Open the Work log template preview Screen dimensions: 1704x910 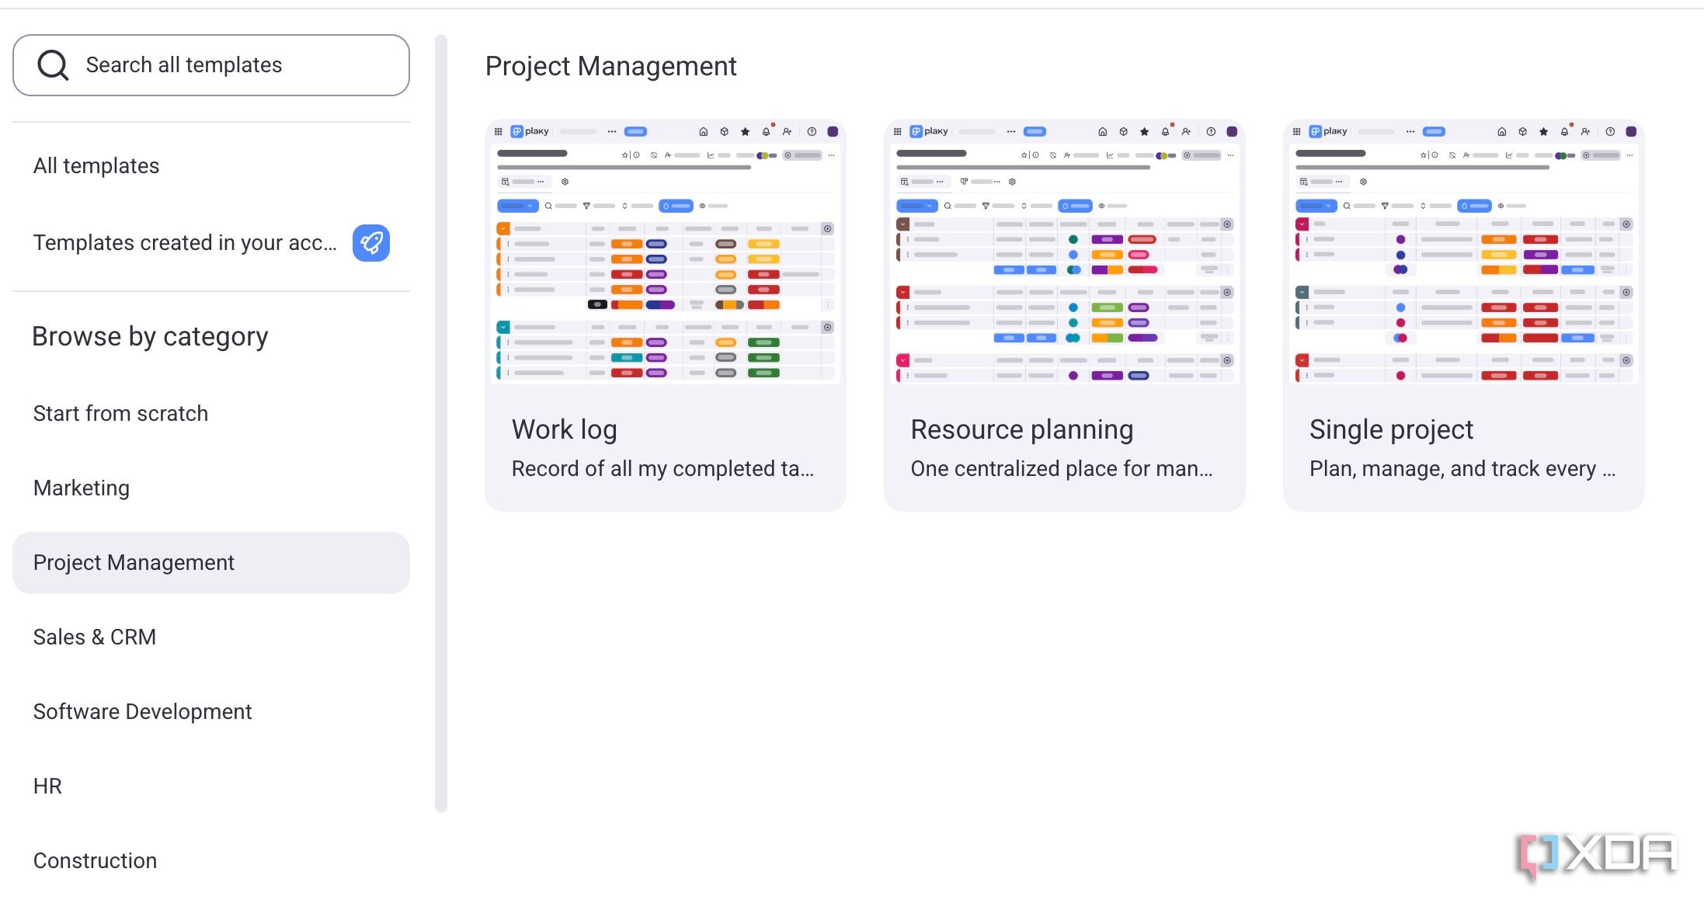tap(666, 252)
